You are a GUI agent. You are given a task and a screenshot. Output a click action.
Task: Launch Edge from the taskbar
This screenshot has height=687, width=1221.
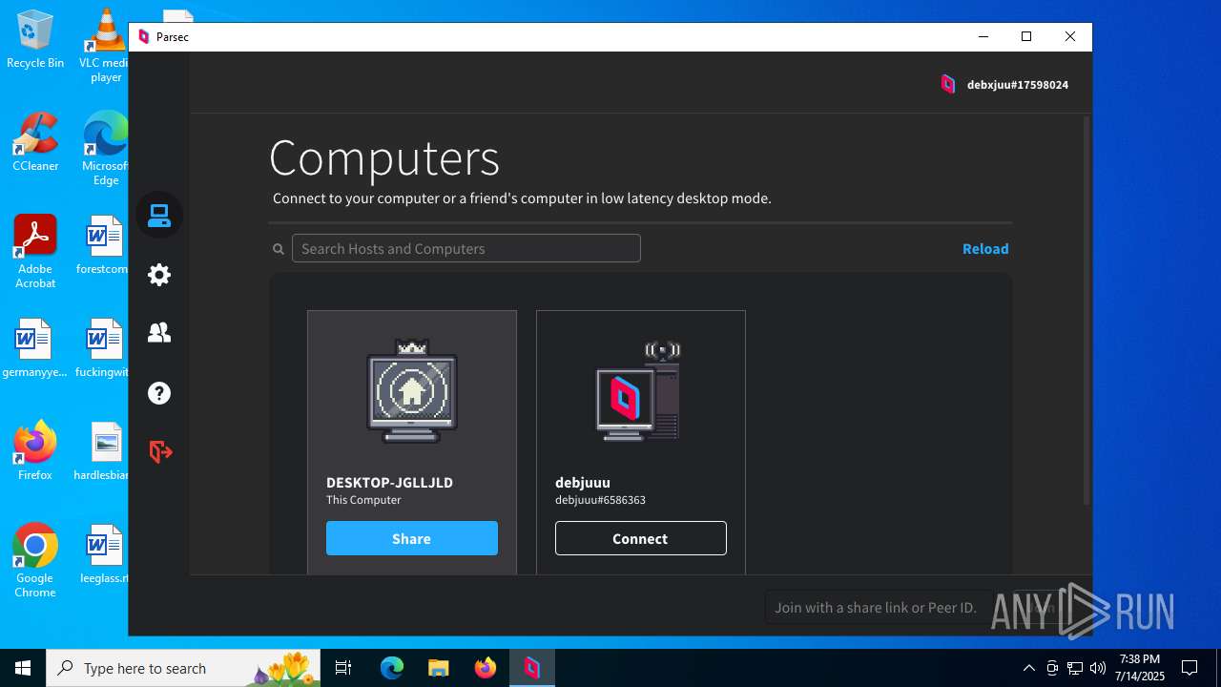(x=392, y=668)
